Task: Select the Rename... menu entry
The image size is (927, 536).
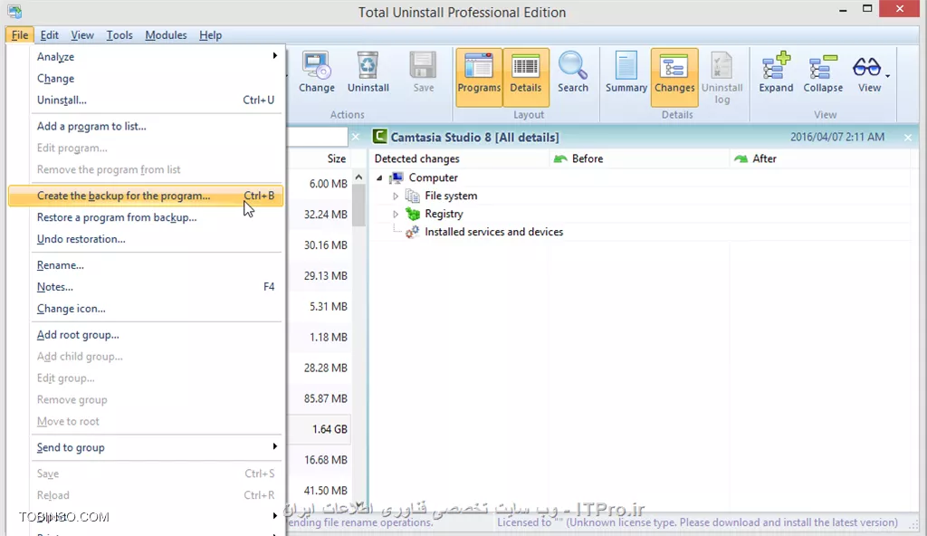Action: tap(146, 265)
